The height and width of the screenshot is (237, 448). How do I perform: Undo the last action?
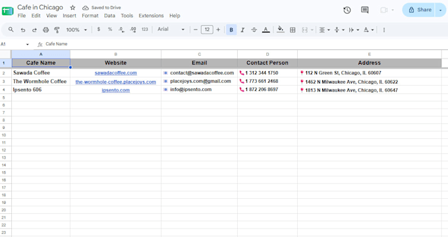[x=23, y=30]
